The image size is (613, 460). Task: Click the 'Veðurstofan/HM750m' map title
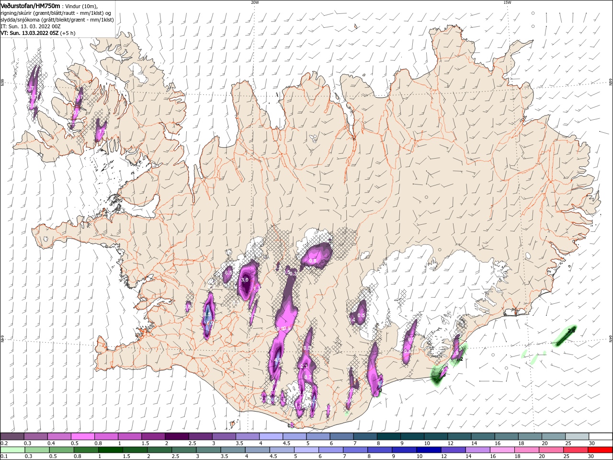click(x=30, y=5)
